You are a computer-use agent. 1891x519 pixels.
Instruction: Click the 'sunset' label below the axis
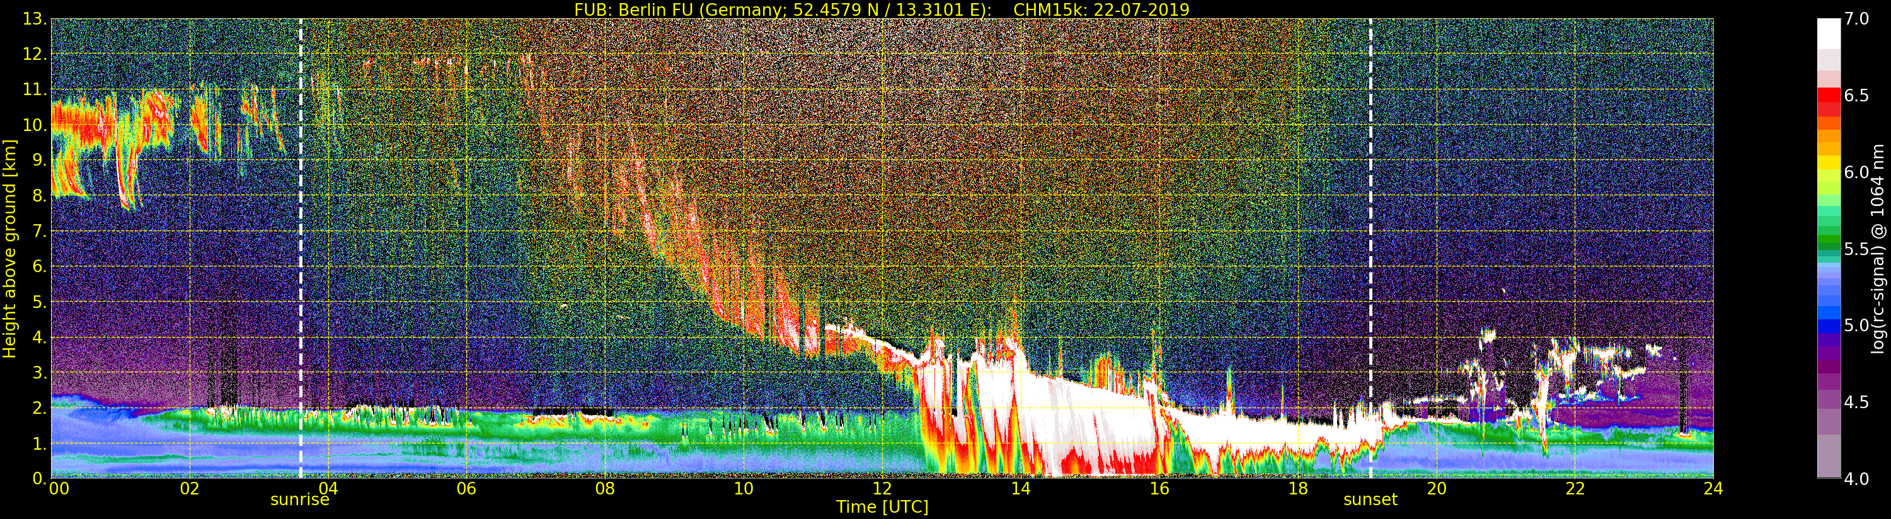pos(1370,500)
